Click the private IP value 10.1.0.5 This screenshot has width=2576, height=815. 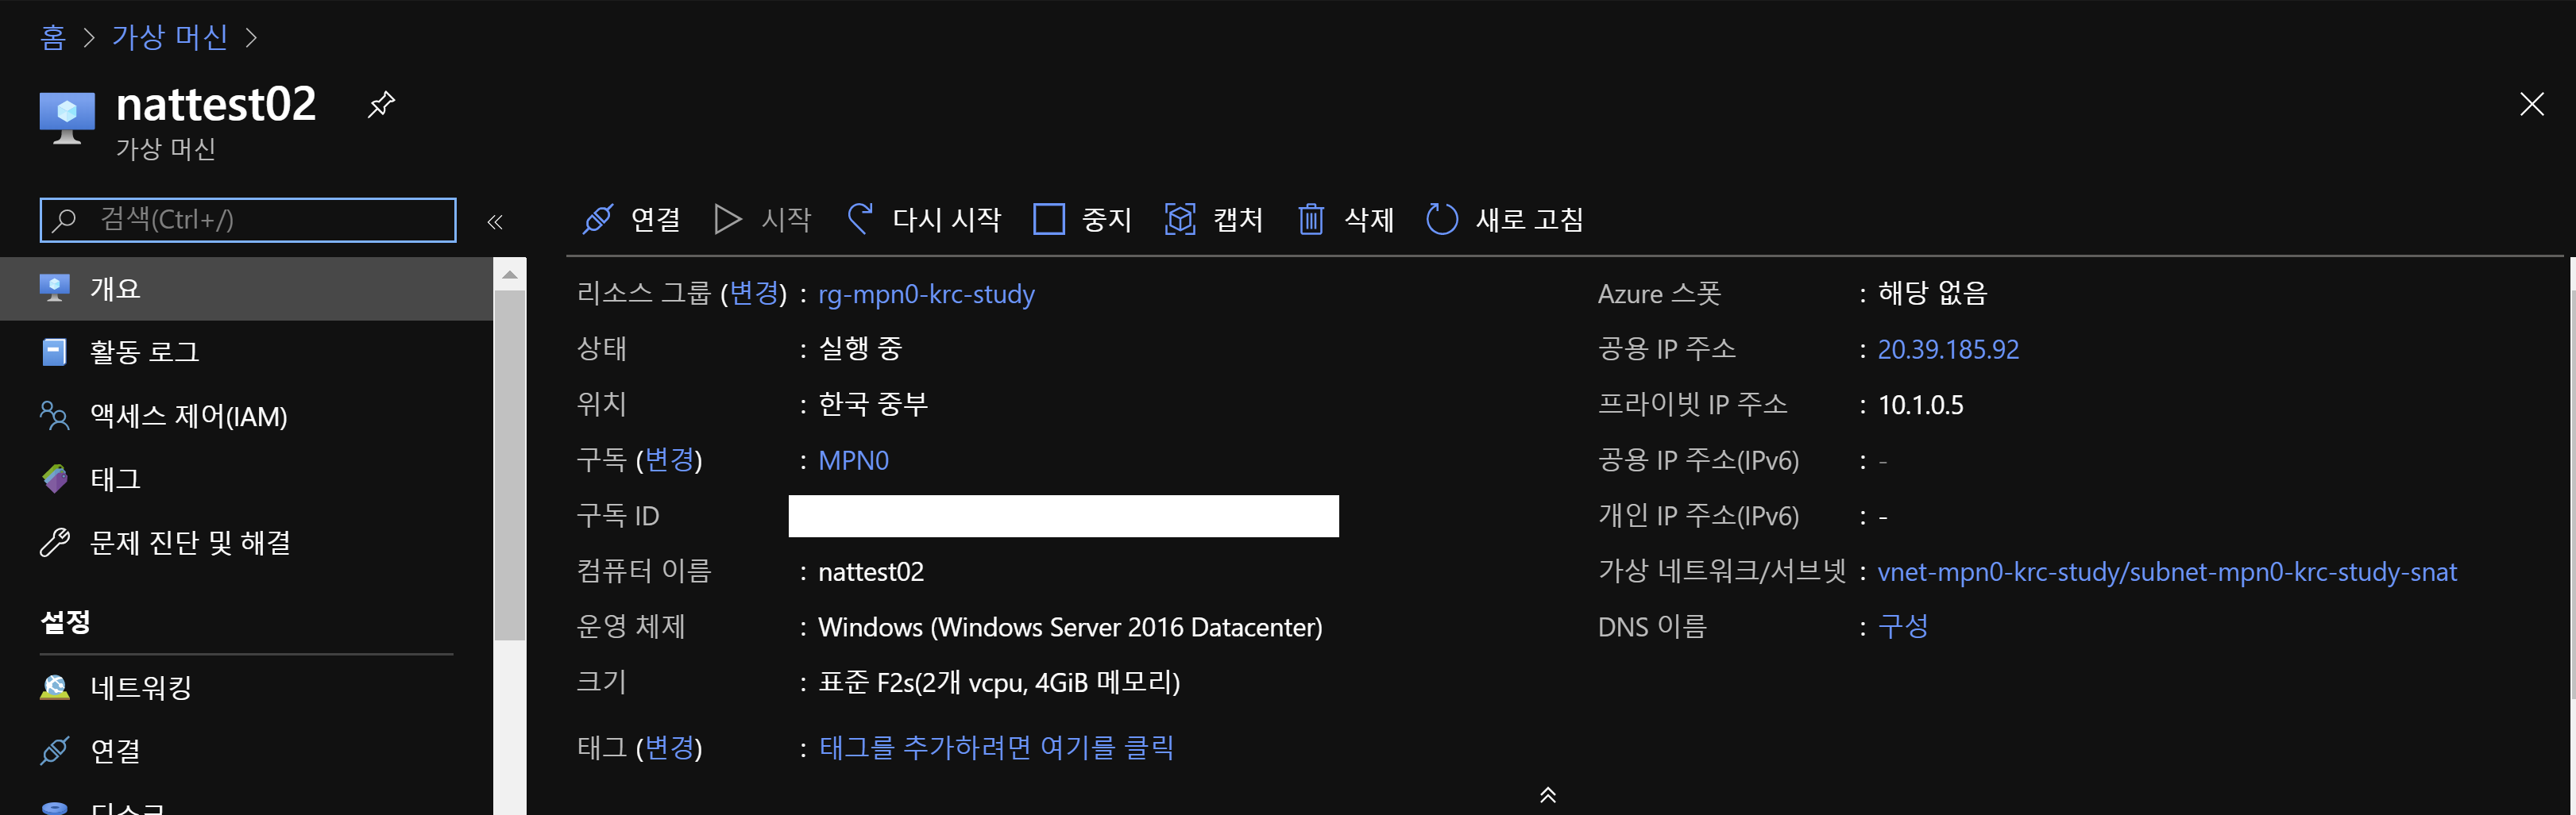1920,406
